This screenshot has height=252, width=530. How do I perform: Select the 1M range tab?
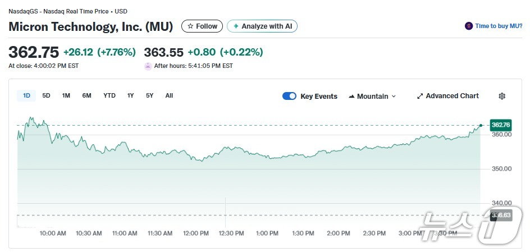[66, 95]
